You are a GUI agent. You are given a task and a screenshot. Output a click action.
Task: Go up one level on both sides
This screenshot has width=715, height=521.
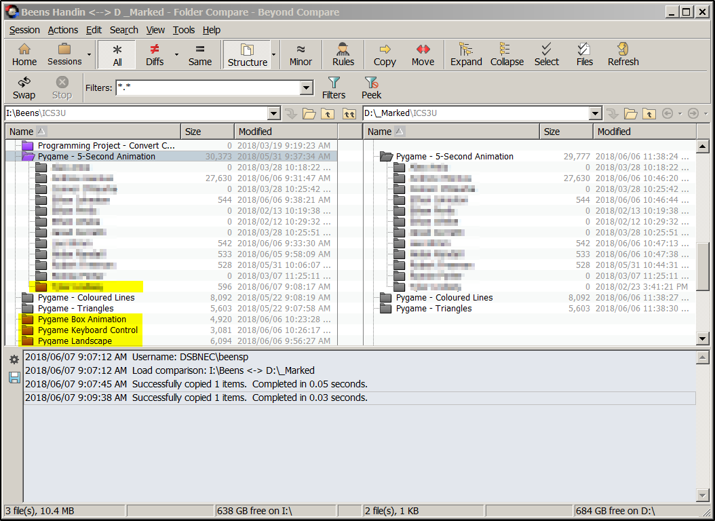349,113
